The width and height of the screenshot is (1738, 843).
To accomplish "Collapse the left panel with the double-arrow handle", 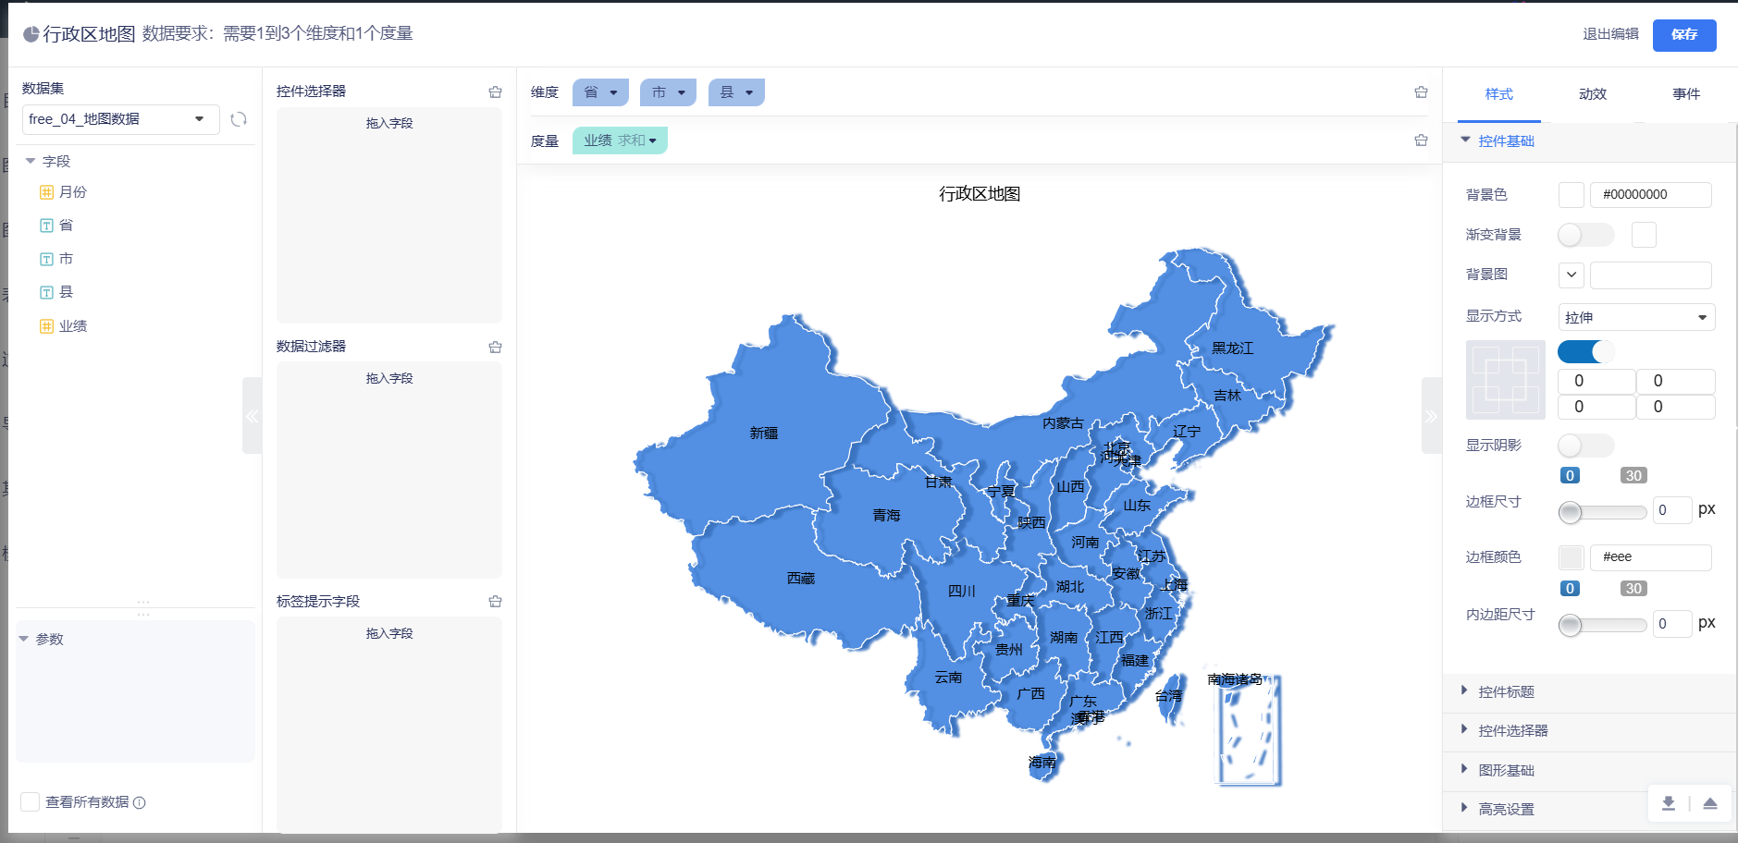I will point(252,416).
